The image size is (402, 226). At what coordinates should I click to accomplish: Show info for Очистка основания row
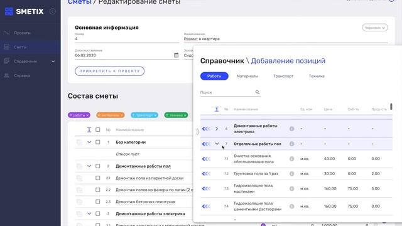click(291, 159)
